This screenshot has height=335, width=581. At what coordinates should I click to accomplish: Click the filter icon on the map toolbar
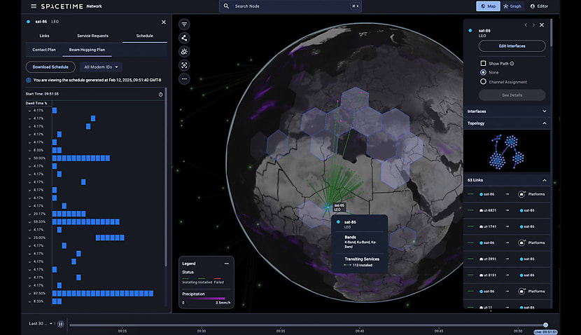click(184, 25)
